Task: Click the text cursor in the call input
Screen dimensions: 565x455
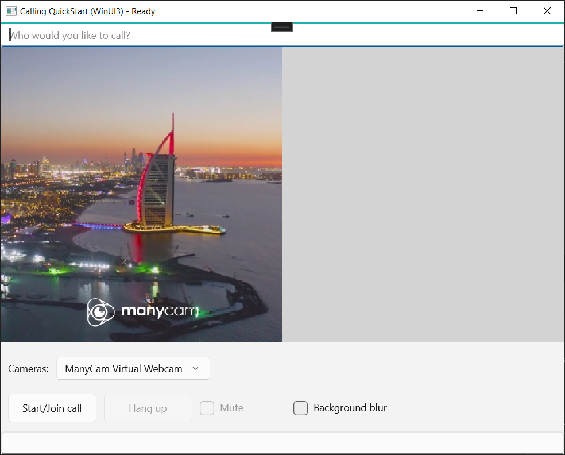Action: point(10,35)
